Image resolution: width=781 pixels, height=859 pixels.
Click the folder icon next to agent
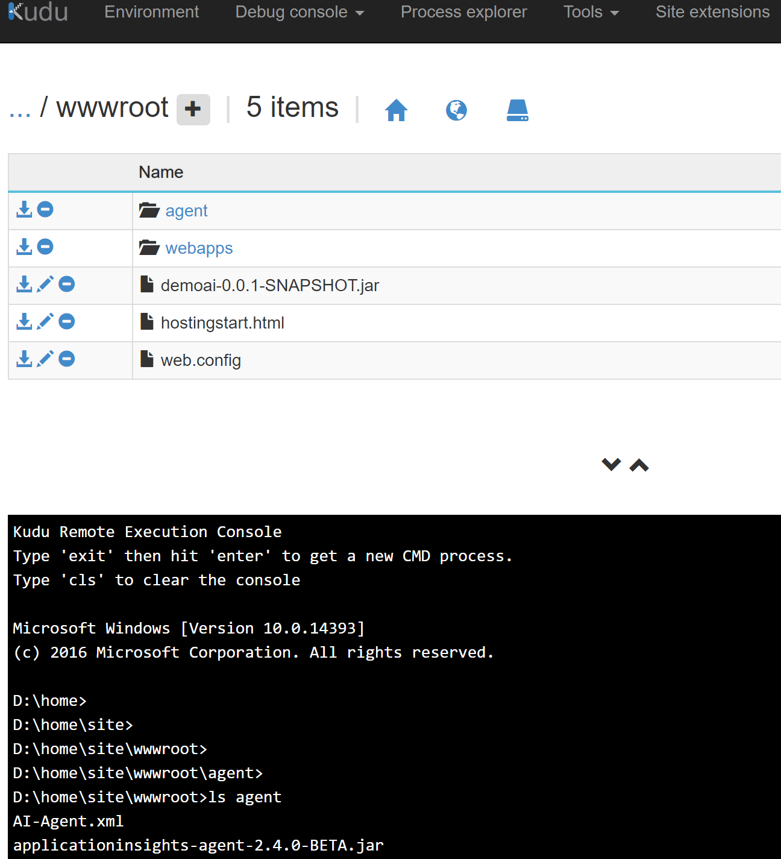pos(149,210)
